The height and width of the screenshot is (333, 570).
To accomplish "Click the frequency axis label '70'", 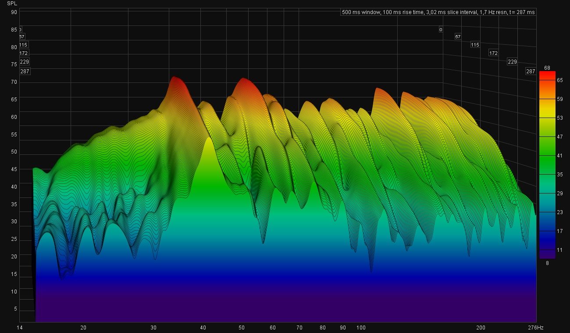I will point(299,328).
